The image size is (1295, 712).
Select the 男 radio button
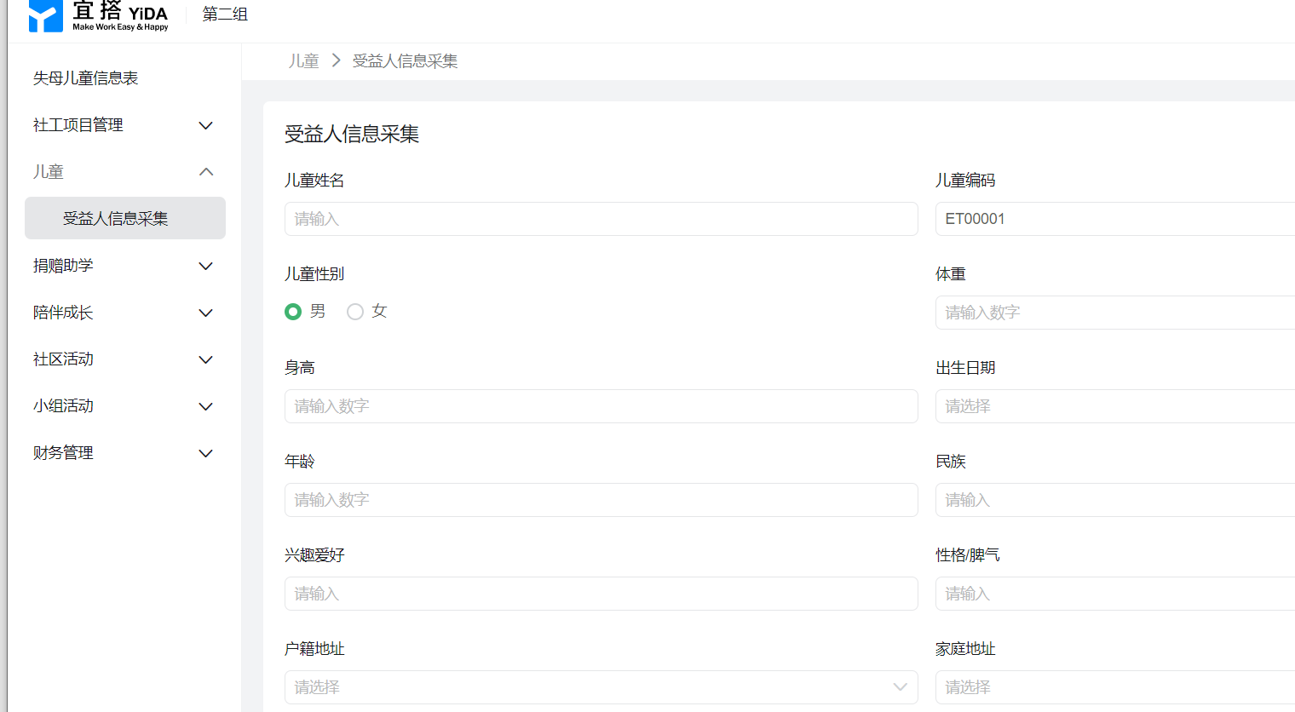293,312
